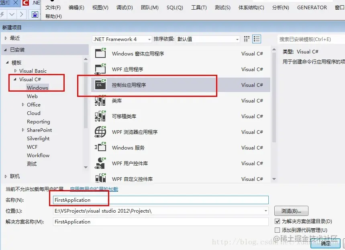This screenshot has width=345, height=250.
Task: Select the Windows 窗体应用程序 template row
Action: (181, 53)
